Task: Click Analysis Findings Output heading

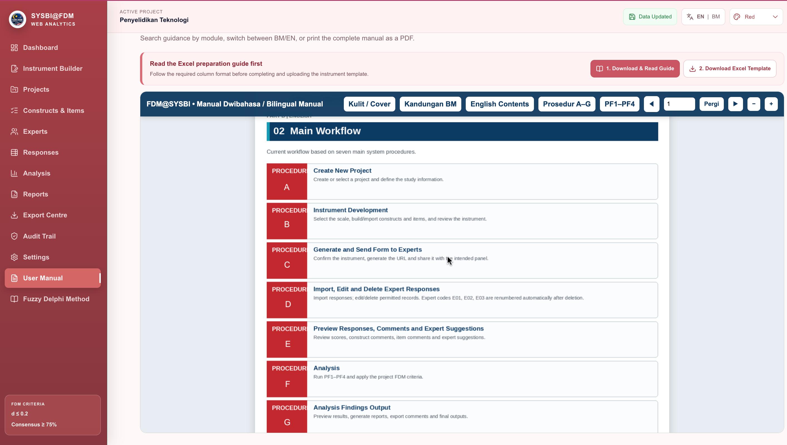Action: 352,407
